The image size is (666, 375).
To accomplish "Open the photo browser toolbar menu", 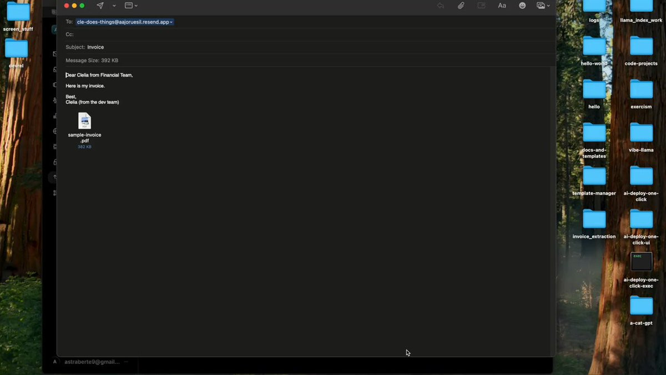I will tap(543, 6).
